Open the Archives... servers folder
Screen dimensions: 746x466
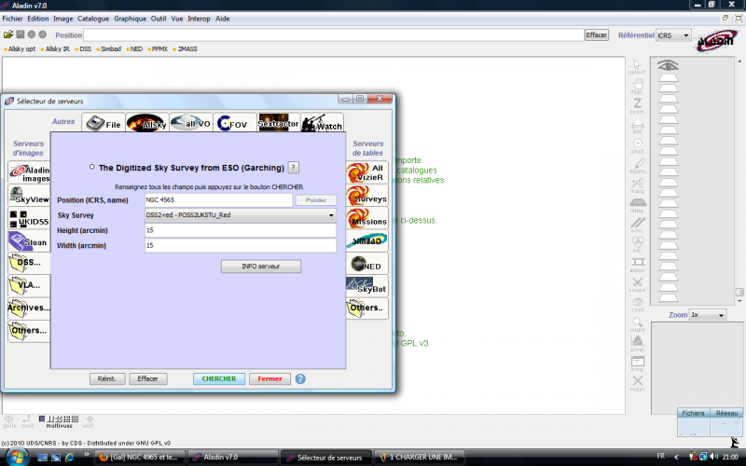[30, 308]
